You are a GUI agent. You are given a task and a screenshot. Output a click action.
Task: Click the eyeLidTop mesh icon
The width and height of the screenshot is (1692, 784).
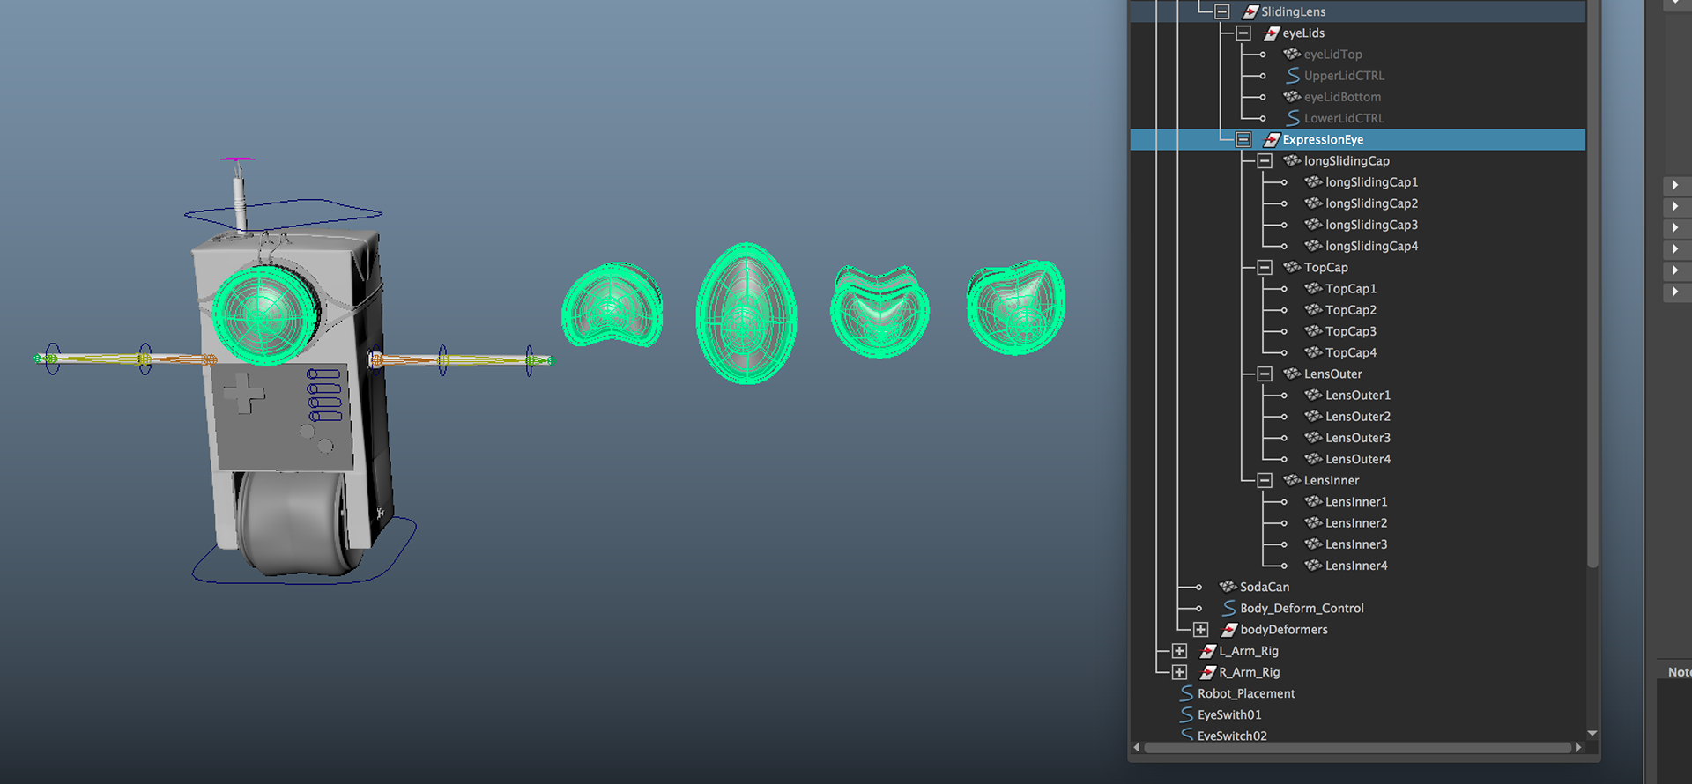pyautogui.click(x=1292, y=55)
